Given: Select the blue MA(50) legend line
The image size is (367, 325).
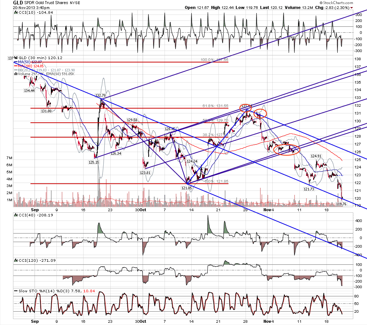Looking at the screenshot, I should pyautogui.click(x=16, y=62).
